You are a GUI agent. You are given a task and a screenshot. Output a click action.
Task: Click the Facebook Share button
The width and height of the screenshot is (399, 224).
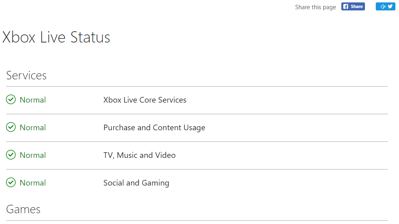[353, 7]
